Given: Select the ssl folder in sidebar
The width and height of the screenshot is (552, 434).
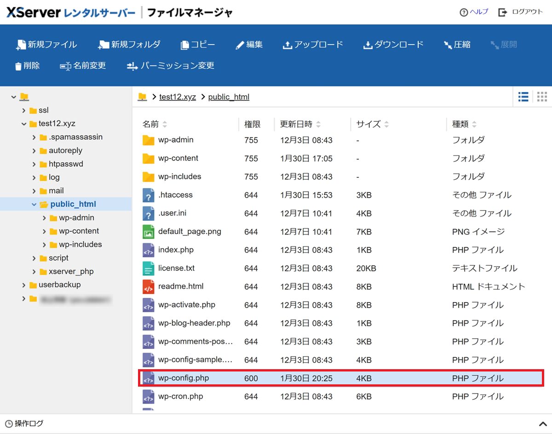Looking at the screenshot, I should pyautogui.click(x=43, y=110).
